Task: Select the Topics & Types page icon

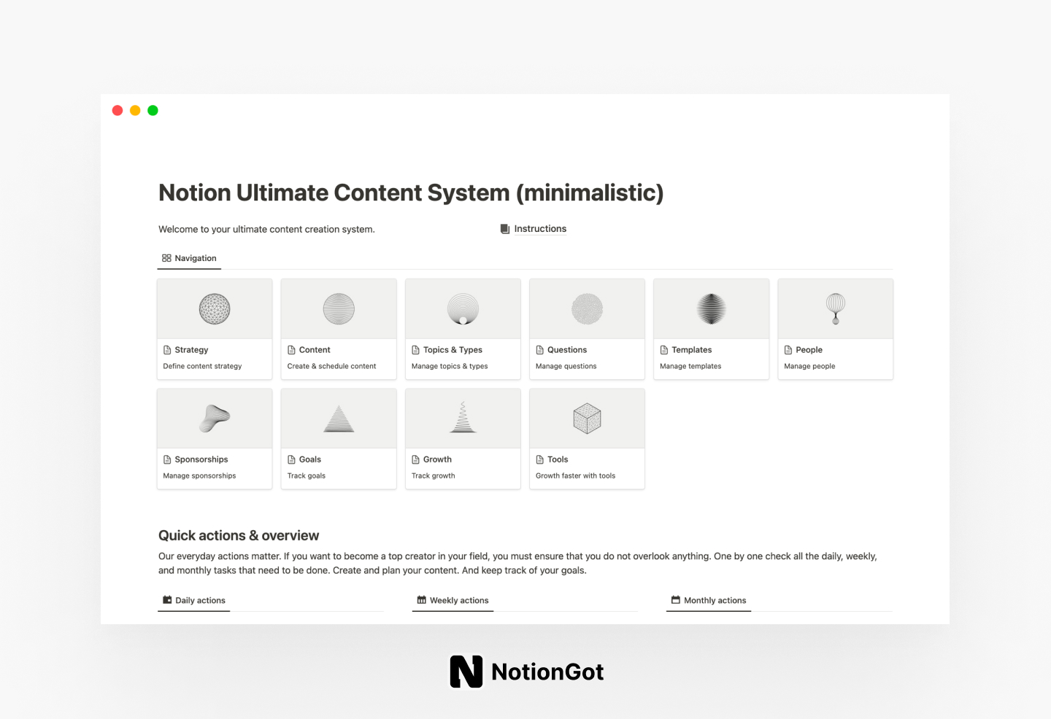Action: 416,349
